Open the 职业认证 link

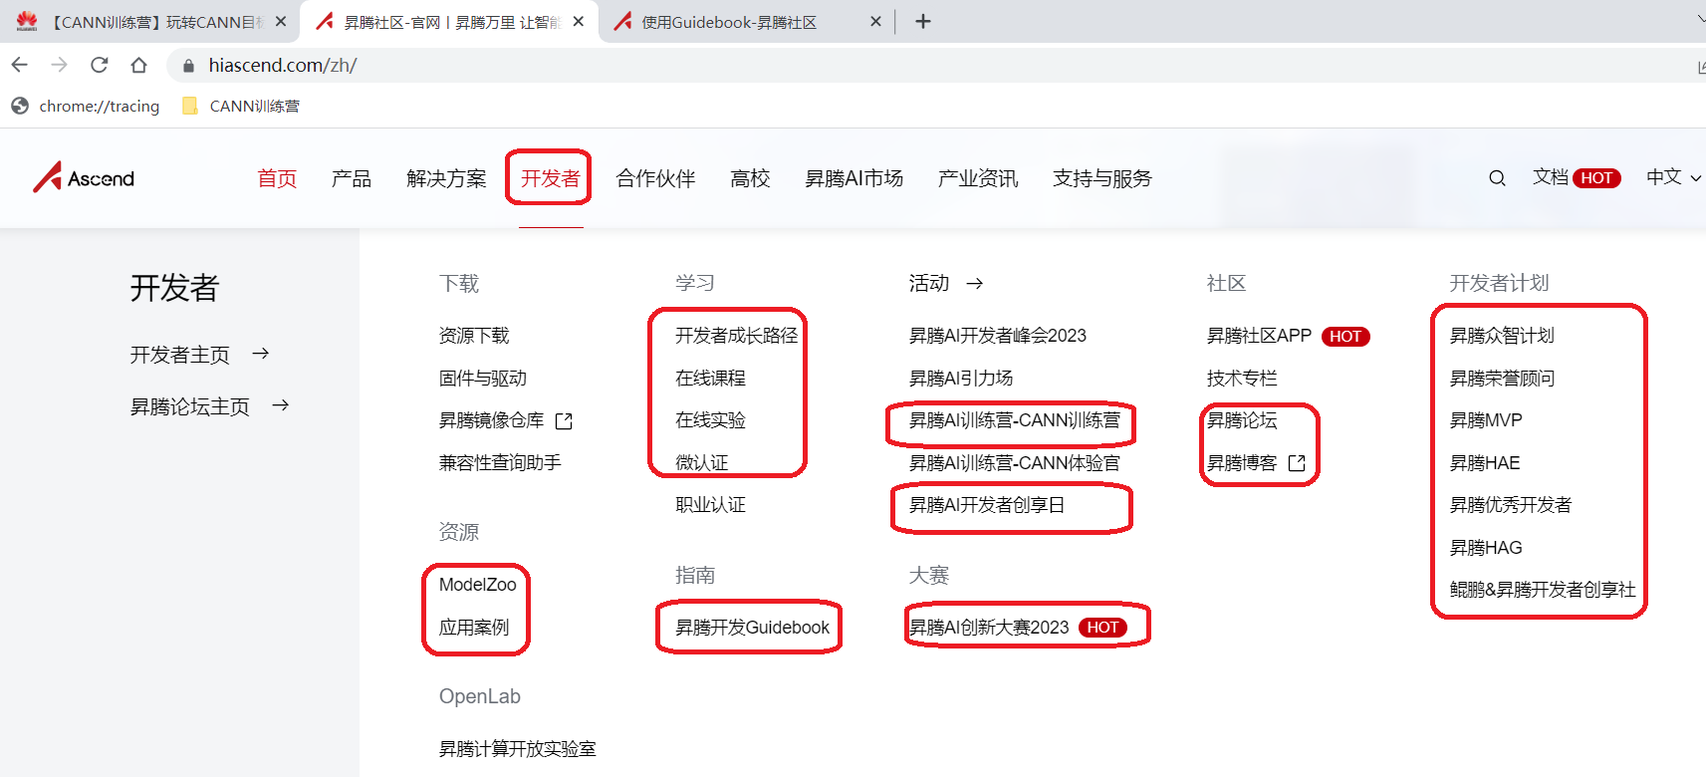(x=710, y=505)
